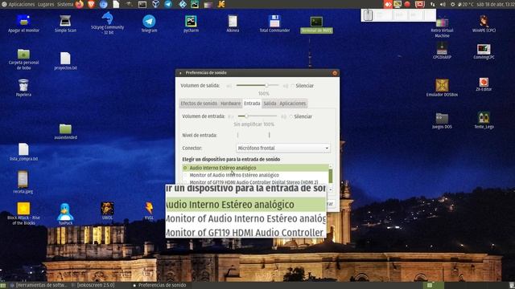Click the volume speaker icon in system tray
The width and height of the screenshot is (515, 289).
point(443,4)
